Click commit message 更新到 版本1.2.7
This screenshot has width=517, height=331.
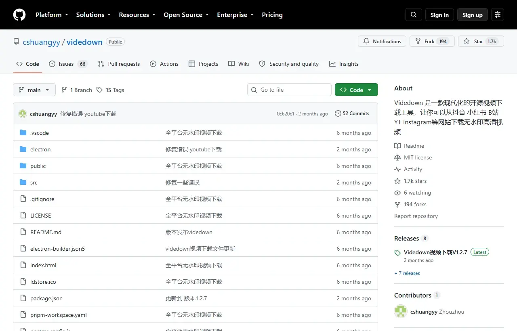186,298
